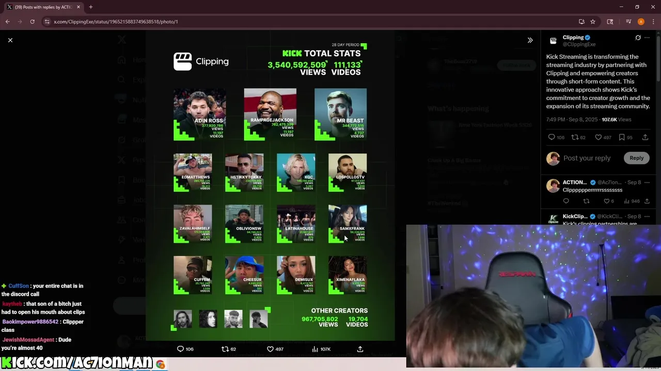661x371 pixels.
Task: Click the CuffSon username in the chat overlay
Action: (19, 286)
